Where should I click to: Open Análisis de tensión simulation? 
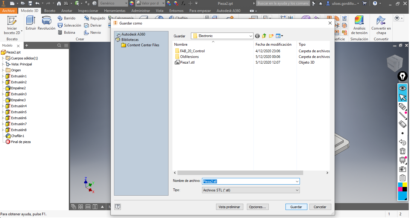359,25
